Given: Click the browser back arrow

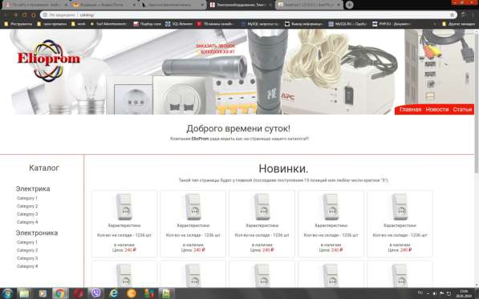Looking at the screenshot, I should click(x=6, y=14).
